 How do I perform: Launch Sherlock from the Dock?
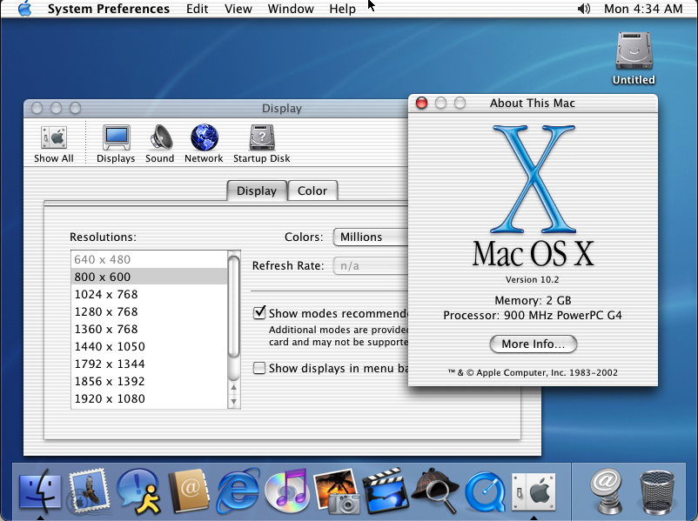pos(435,491)
